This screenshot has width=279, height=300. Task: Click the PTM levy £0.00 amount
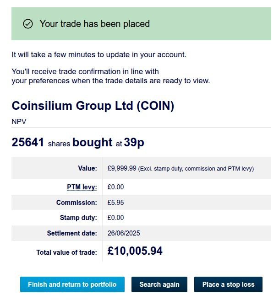pyautogui.click(x=115, y=187)
